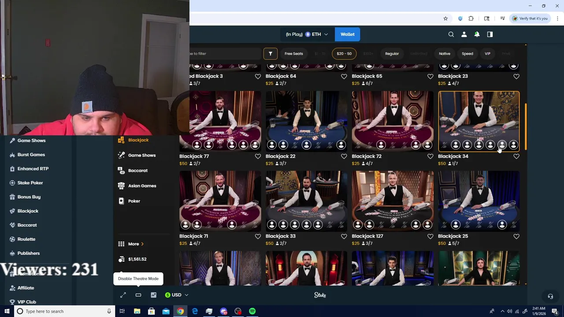Favorite Blackjack 64 with heart icon
564x317 pixels.
coord(344,76)
